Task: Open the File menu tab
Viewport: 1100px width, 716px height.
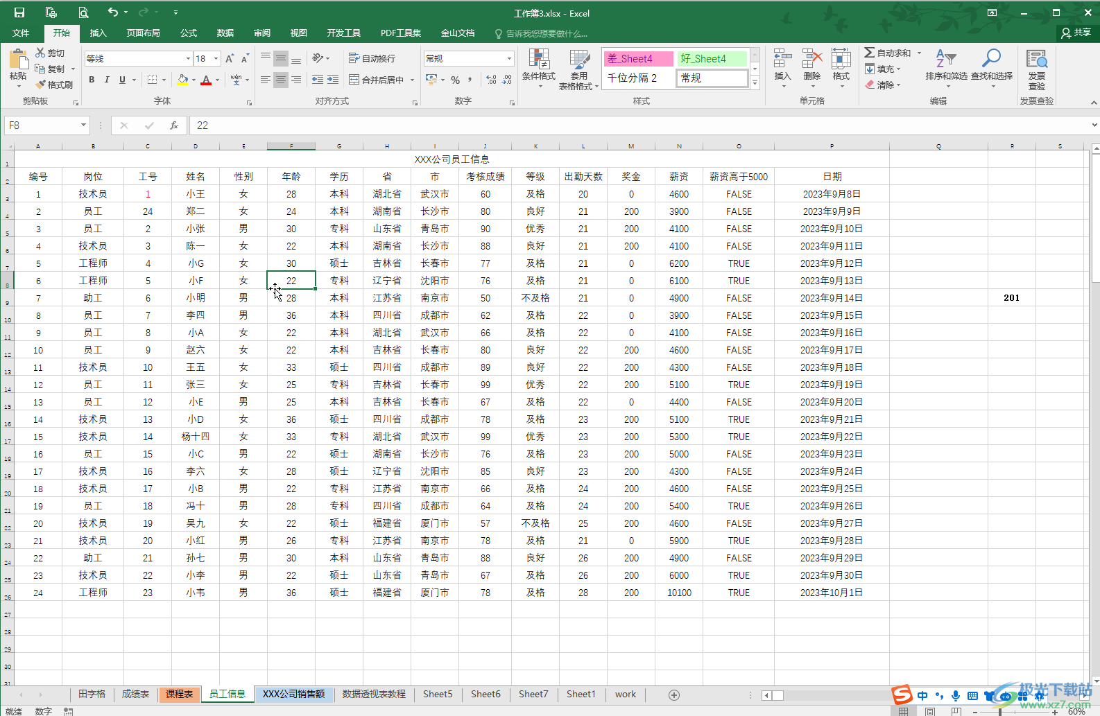Action: (21, 33)
